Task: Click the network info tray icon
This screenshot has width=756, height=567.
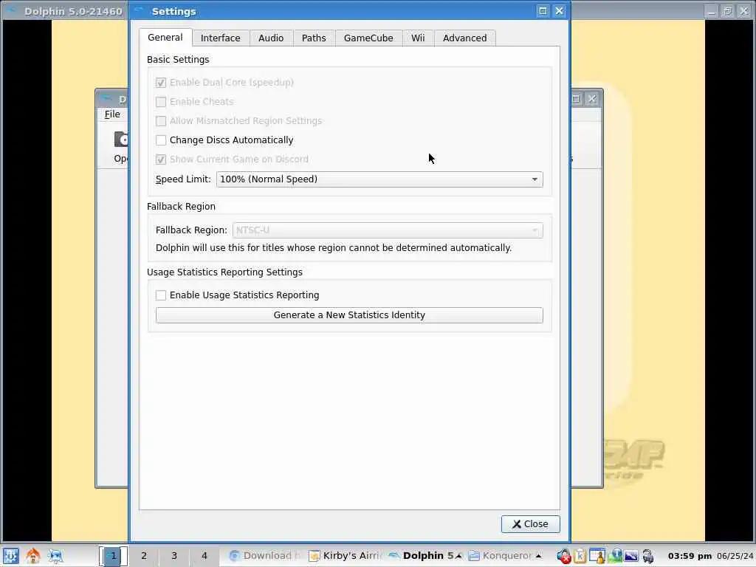Action: click(615, 556)
